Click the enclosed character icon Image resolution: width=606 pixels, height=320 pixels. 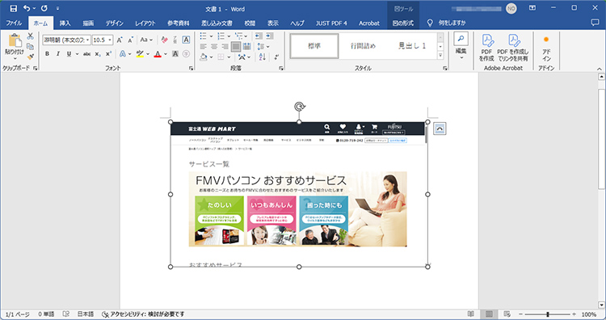186,53
